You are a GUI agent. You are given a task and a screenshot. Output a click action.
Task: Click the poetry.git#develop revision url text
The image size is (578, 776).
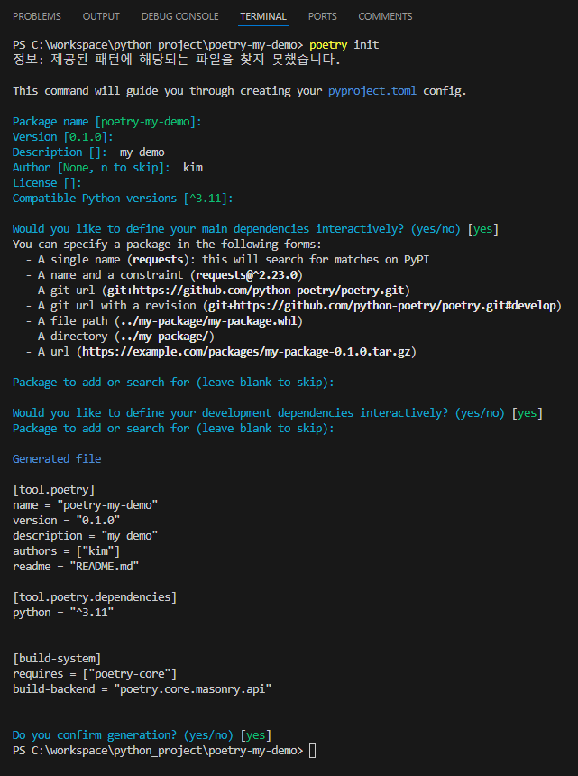[381, 306]
